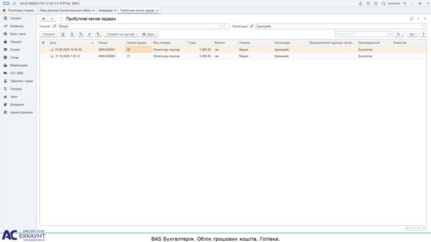Expand the Платник dropdown arrow
431x242 pixels.
pyautogui.click(x=222, y=26)
